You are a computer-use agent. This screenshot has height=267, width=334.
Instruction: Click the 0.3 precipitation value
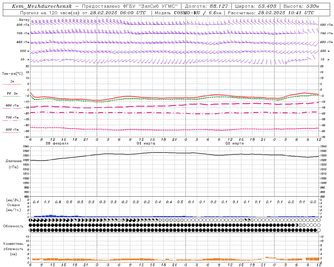pos(102,202)
